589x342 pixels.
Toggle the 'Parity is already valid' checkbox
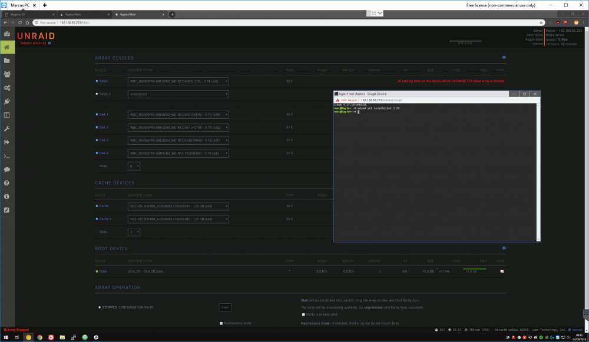(303, 314)
